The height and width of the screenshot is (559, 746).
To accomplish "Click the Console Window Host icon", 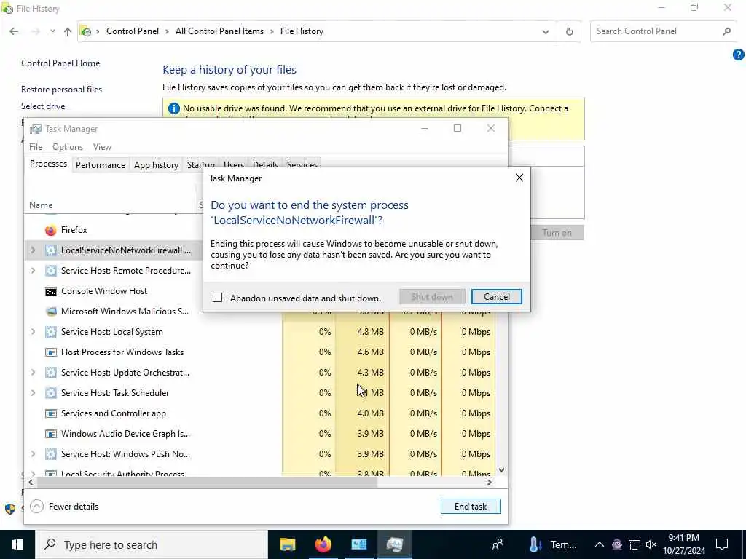I will coord(50,291).
